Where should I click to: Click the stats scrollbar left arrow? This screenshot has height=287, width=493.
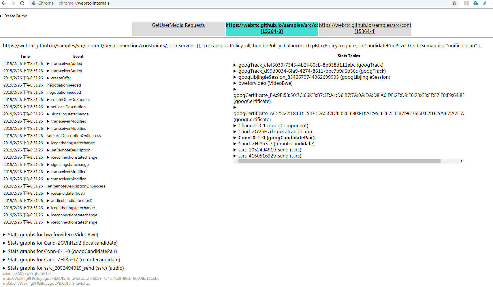(x=236, y=161)
